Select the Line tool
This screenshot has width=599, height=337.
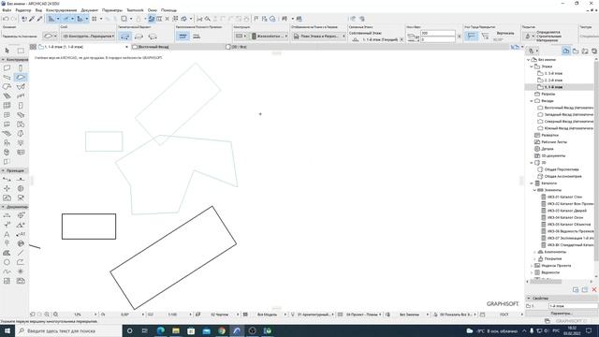pyautogui.click(x=21, y=253)
